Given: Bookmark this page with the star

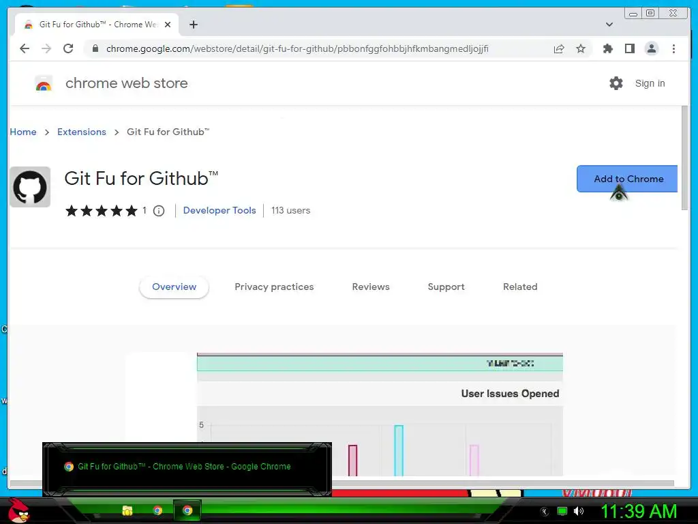Looking at the screenshot, I should coord(581,48).
